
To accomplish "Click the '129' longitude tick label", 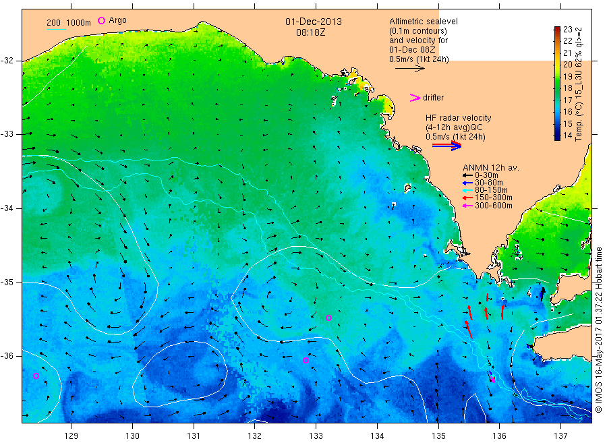I will click(x=71, y=436).
